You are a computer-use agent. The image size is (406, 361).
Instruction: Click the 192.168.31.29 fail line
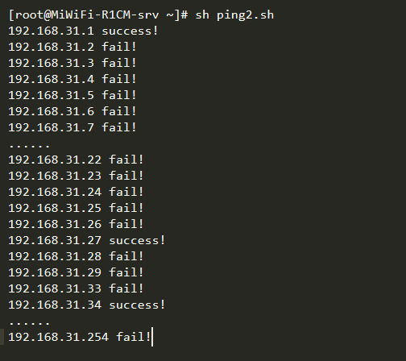click(76, 272)
